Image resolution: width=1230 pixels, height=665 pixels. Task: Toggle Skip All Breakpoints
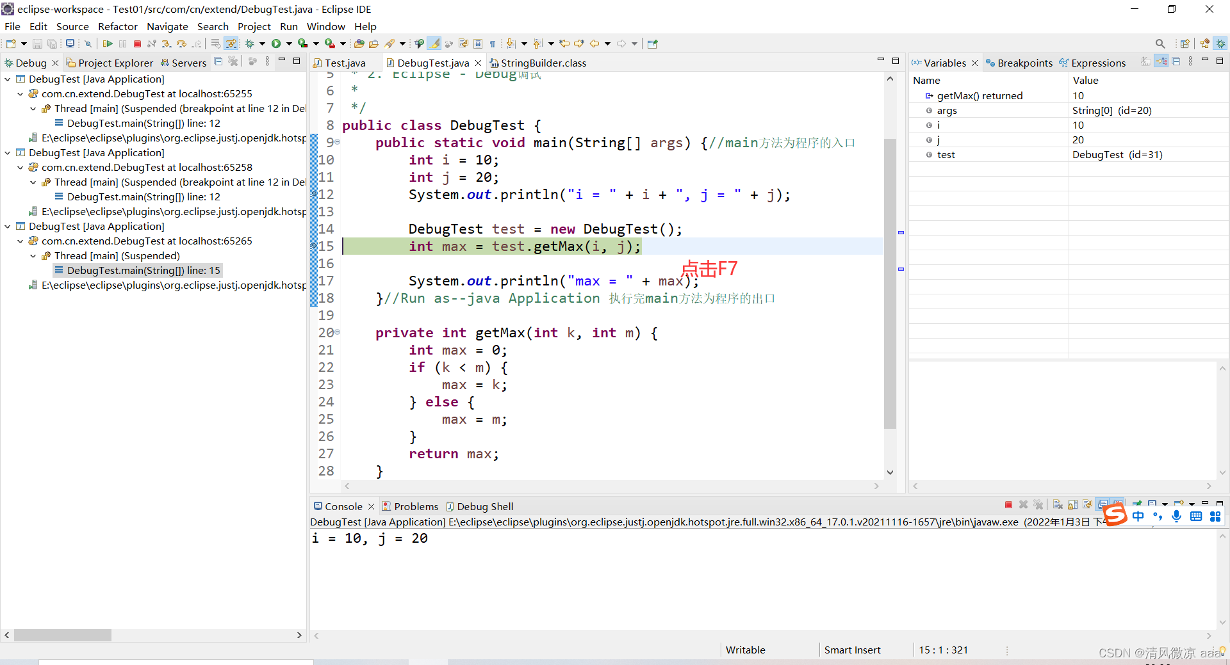pos(88,44)
